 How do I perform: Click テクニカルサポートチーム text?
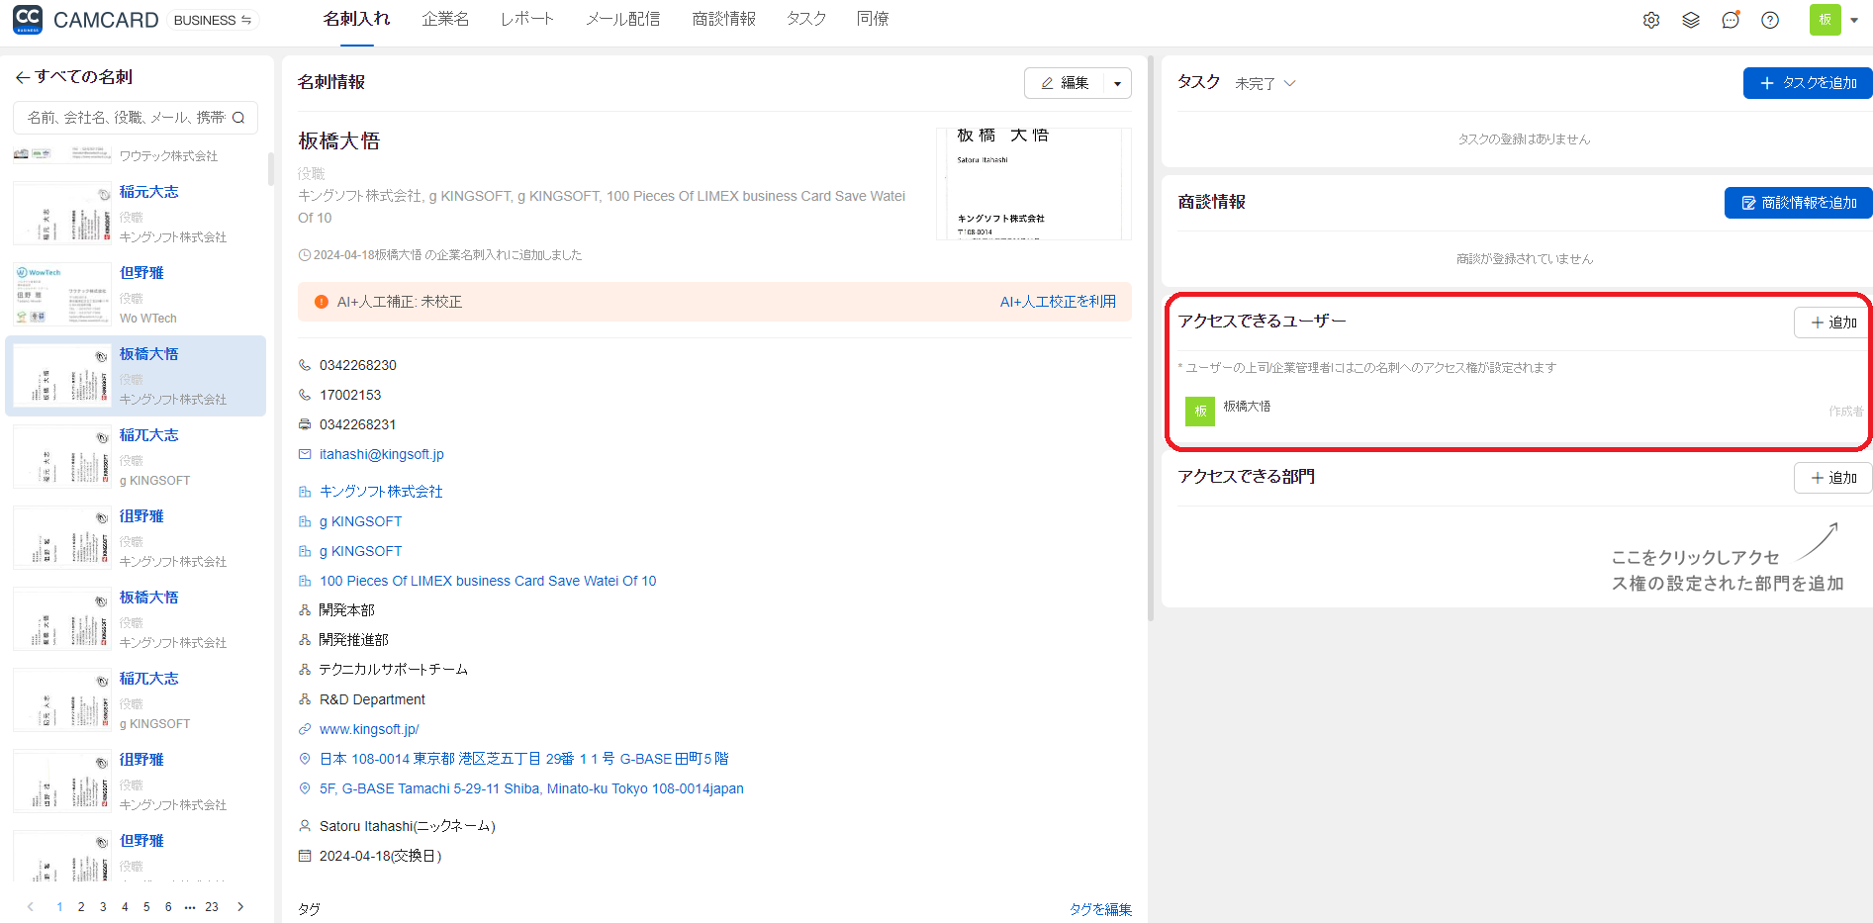point(393,670)
